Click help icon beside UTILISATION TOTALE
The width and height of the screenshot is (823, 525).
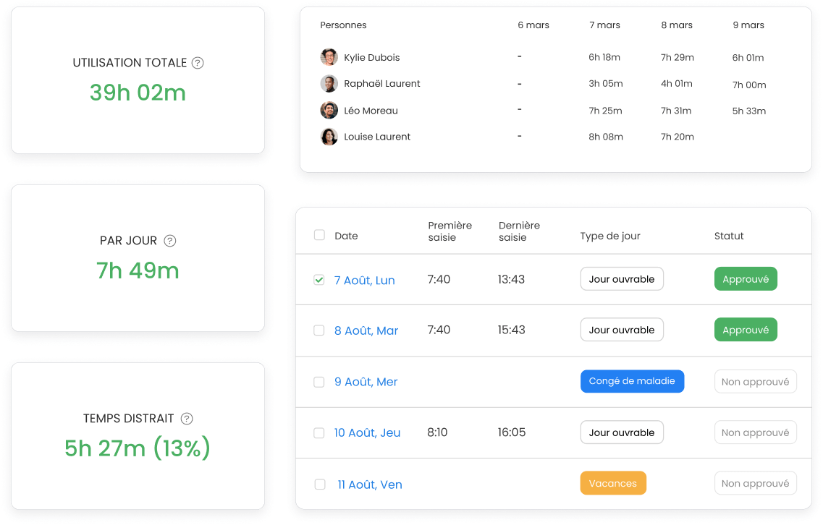pyautogui.click(x=198, y=63)
